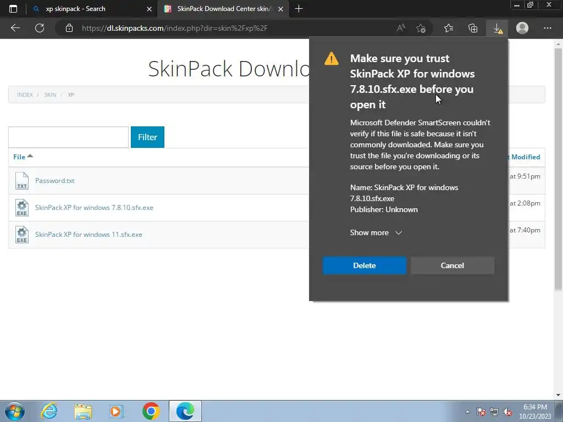
Task: Open the Collections icon
Action: point(473,28)
